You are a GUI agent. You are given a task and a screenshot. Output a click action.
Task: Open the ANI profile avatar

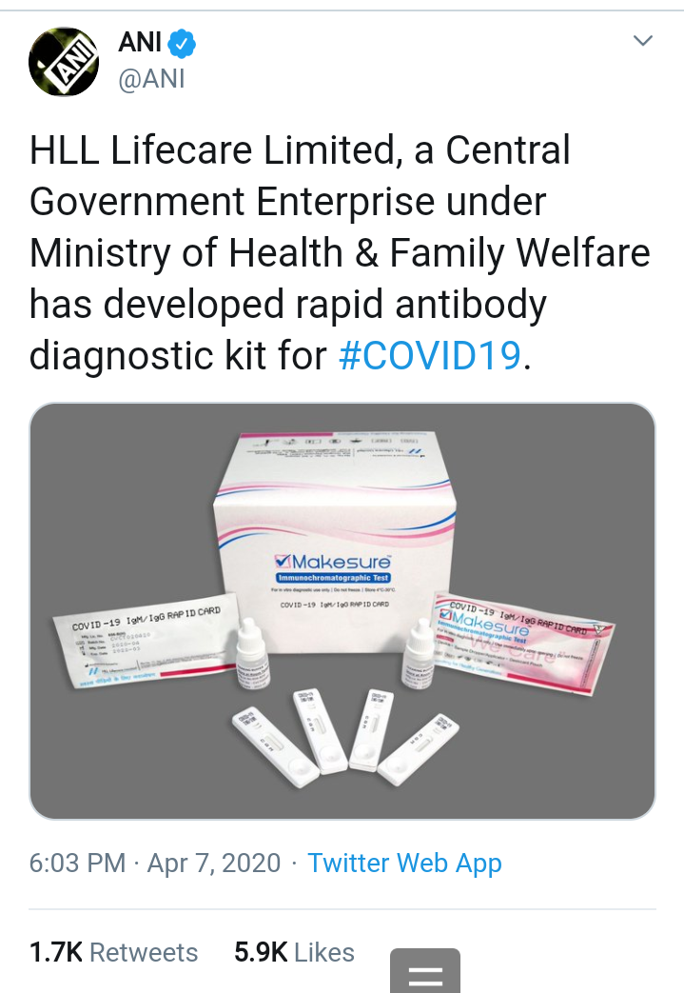[64, 62]
